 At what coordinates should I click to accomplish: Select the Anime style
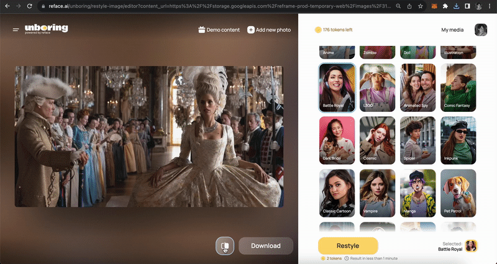[x=337, y=52]
